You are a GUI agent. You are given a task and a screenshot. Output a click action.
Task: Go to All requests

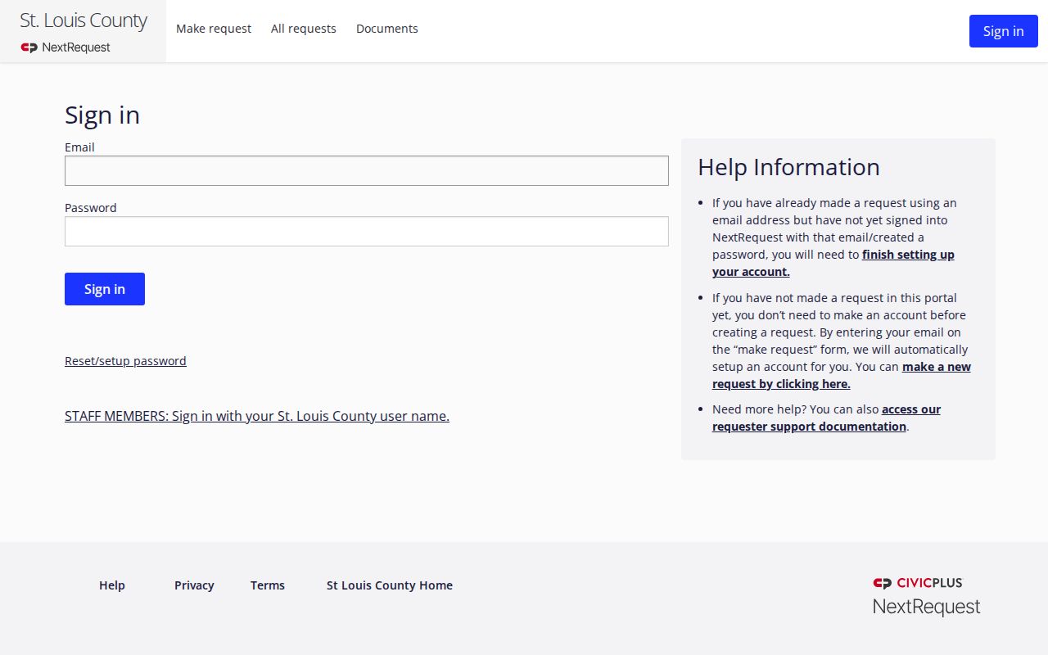(x=304, y=29)
